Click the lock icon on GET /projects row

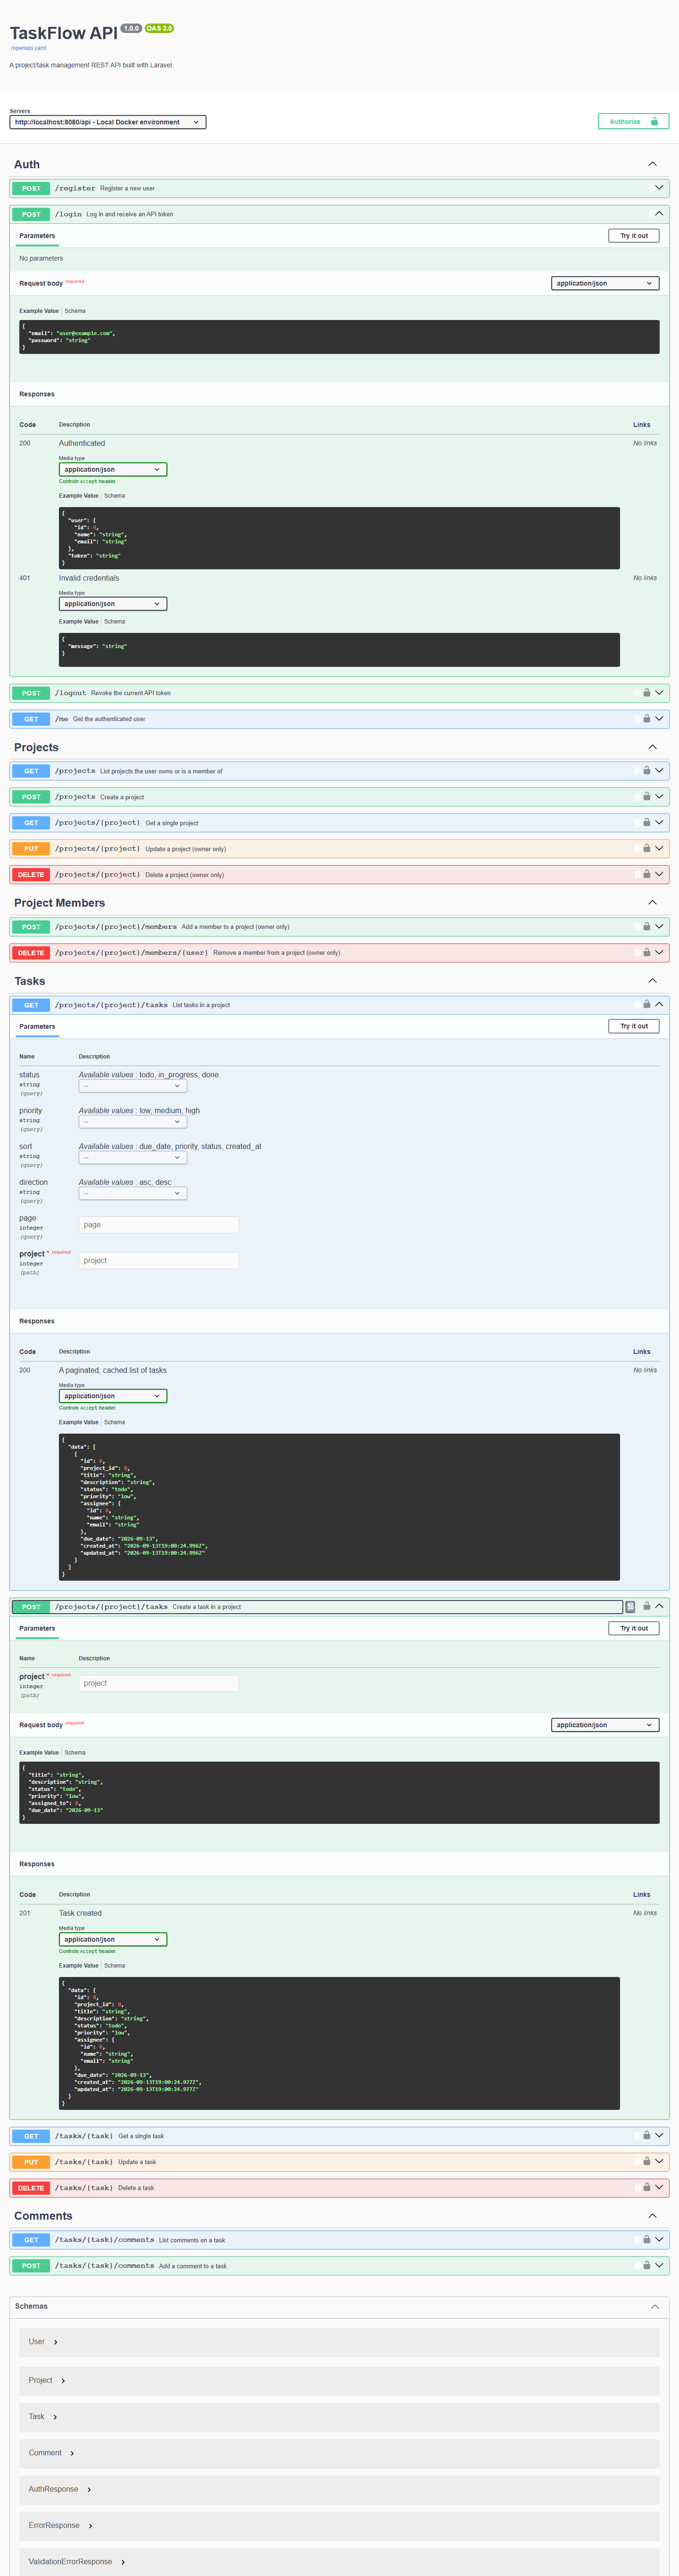646,771
